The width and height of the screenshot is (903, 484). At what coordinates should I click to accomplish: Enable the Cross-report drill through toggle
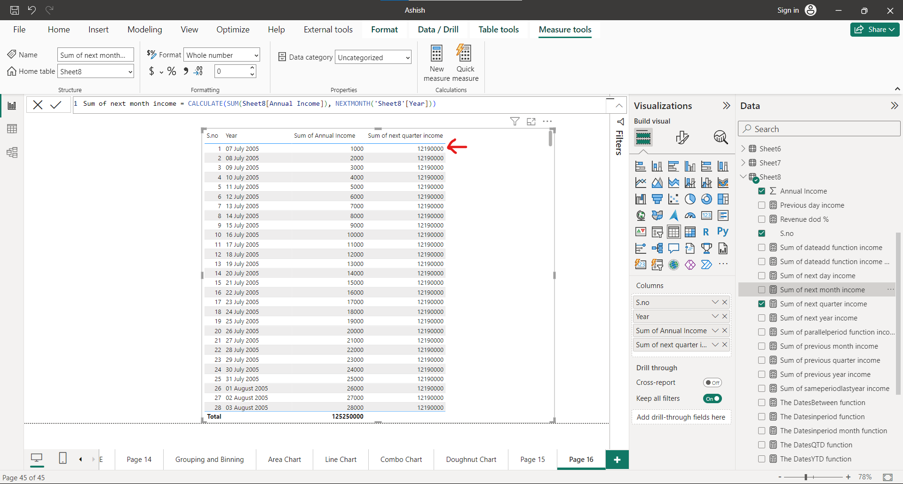click(x=712, y=382)
